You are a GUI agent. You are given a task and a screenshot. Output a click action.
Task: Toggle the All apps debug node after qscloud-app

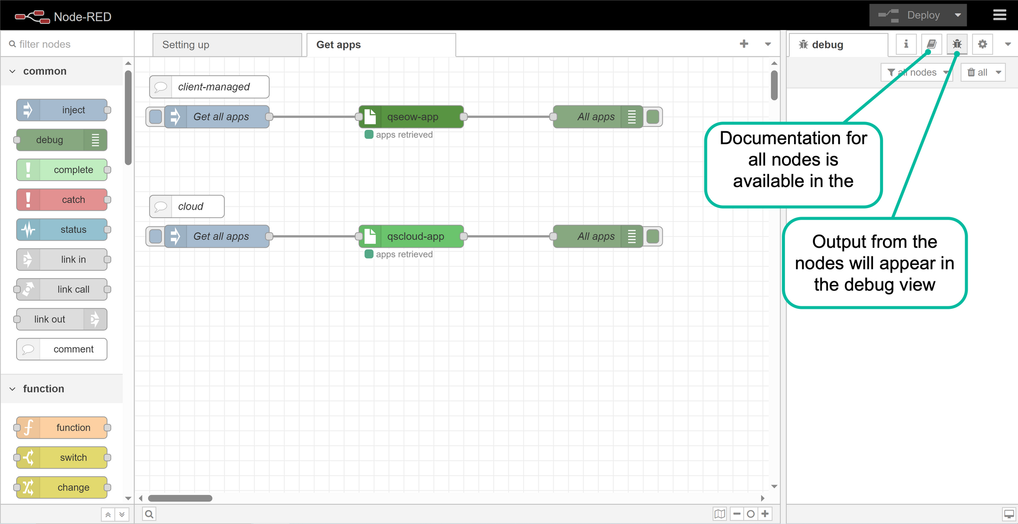click(x=653, y=237)
